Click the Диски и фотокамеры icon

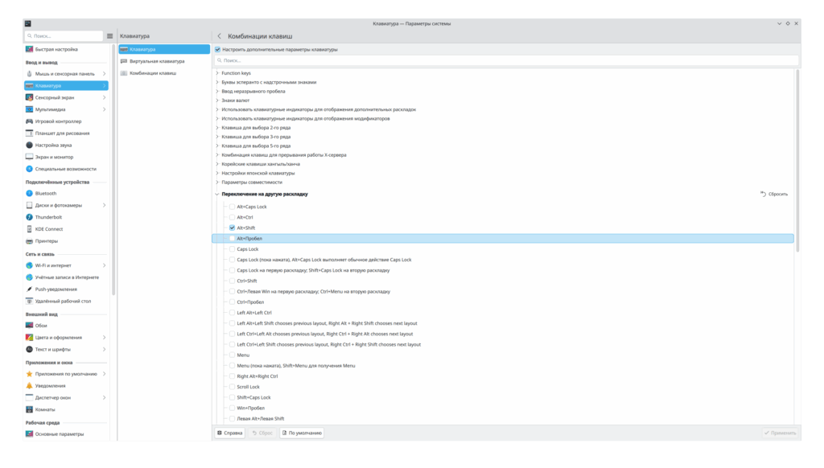point(30,205)
